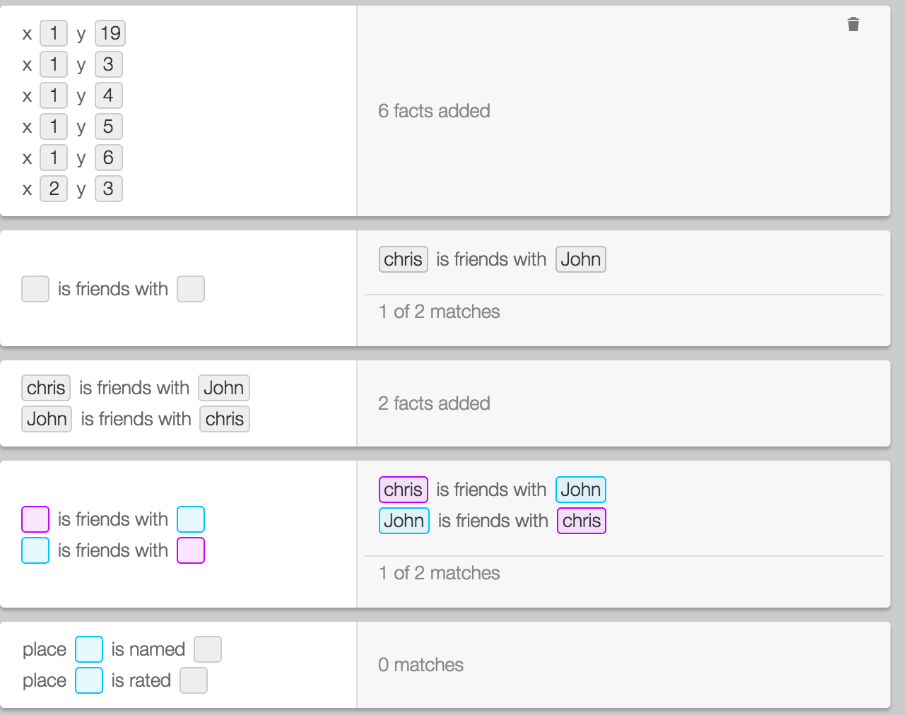
Task: Click 'John' in the second added fact row
Action: point(47,419)
